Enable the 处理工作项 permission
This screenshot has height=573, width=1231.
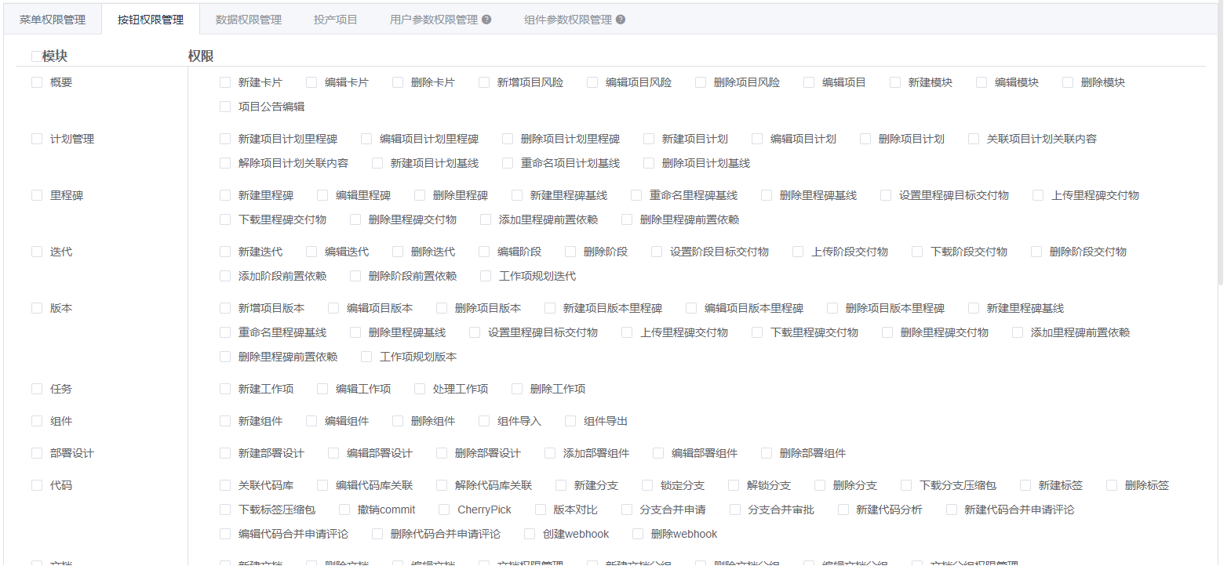click(420, 389)
